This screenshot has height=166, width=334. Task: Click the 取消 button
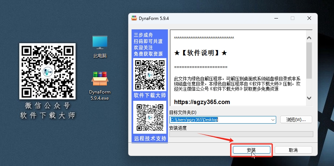[x=293, y=150]
